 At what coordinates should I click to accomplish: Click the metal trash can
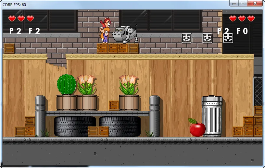(212, 116)
